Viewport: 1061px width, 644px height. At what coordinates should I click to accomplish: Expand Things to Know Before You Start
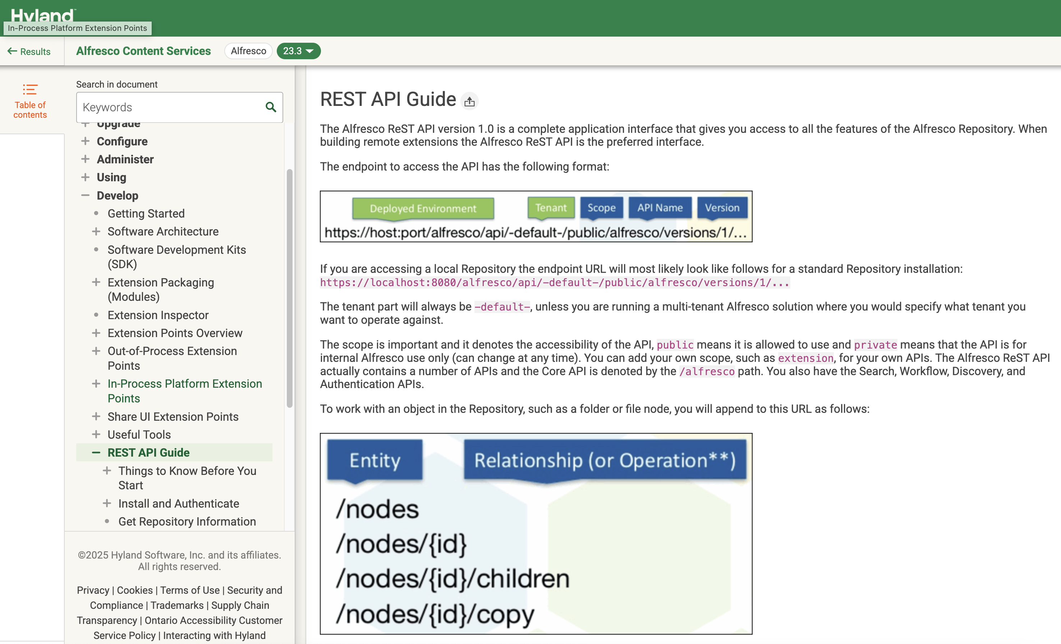point(107,471)
